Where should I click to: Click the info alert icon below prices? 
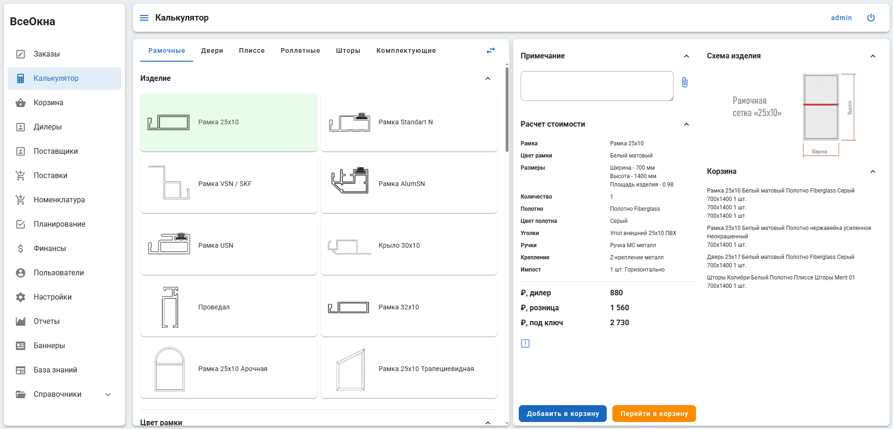point(525,343)
